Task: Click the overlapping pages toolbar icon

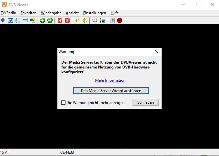Action: pyautogui.click(x=18, y=20)
